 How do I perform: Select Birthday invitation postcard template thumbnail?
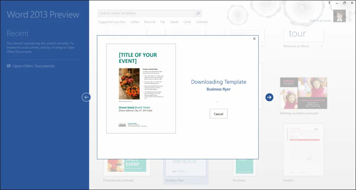click(x=303, y=93)
